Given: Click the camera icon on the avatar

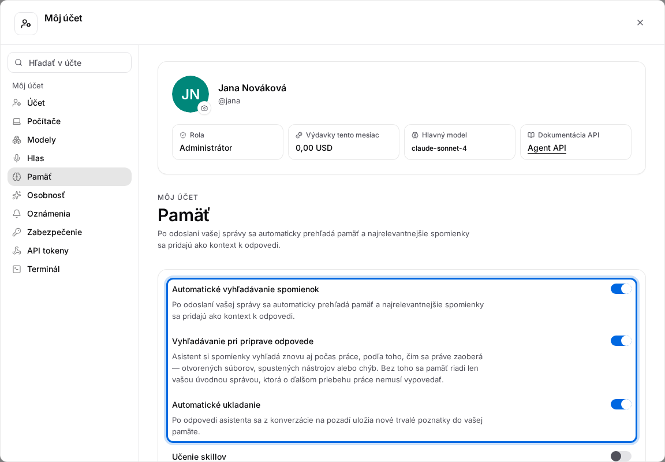Looking at the screenshot, I should point(204,108).
